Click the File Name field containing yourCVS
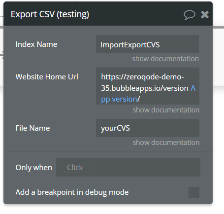This screenshot has height=214, width=224. coord(148,128)
